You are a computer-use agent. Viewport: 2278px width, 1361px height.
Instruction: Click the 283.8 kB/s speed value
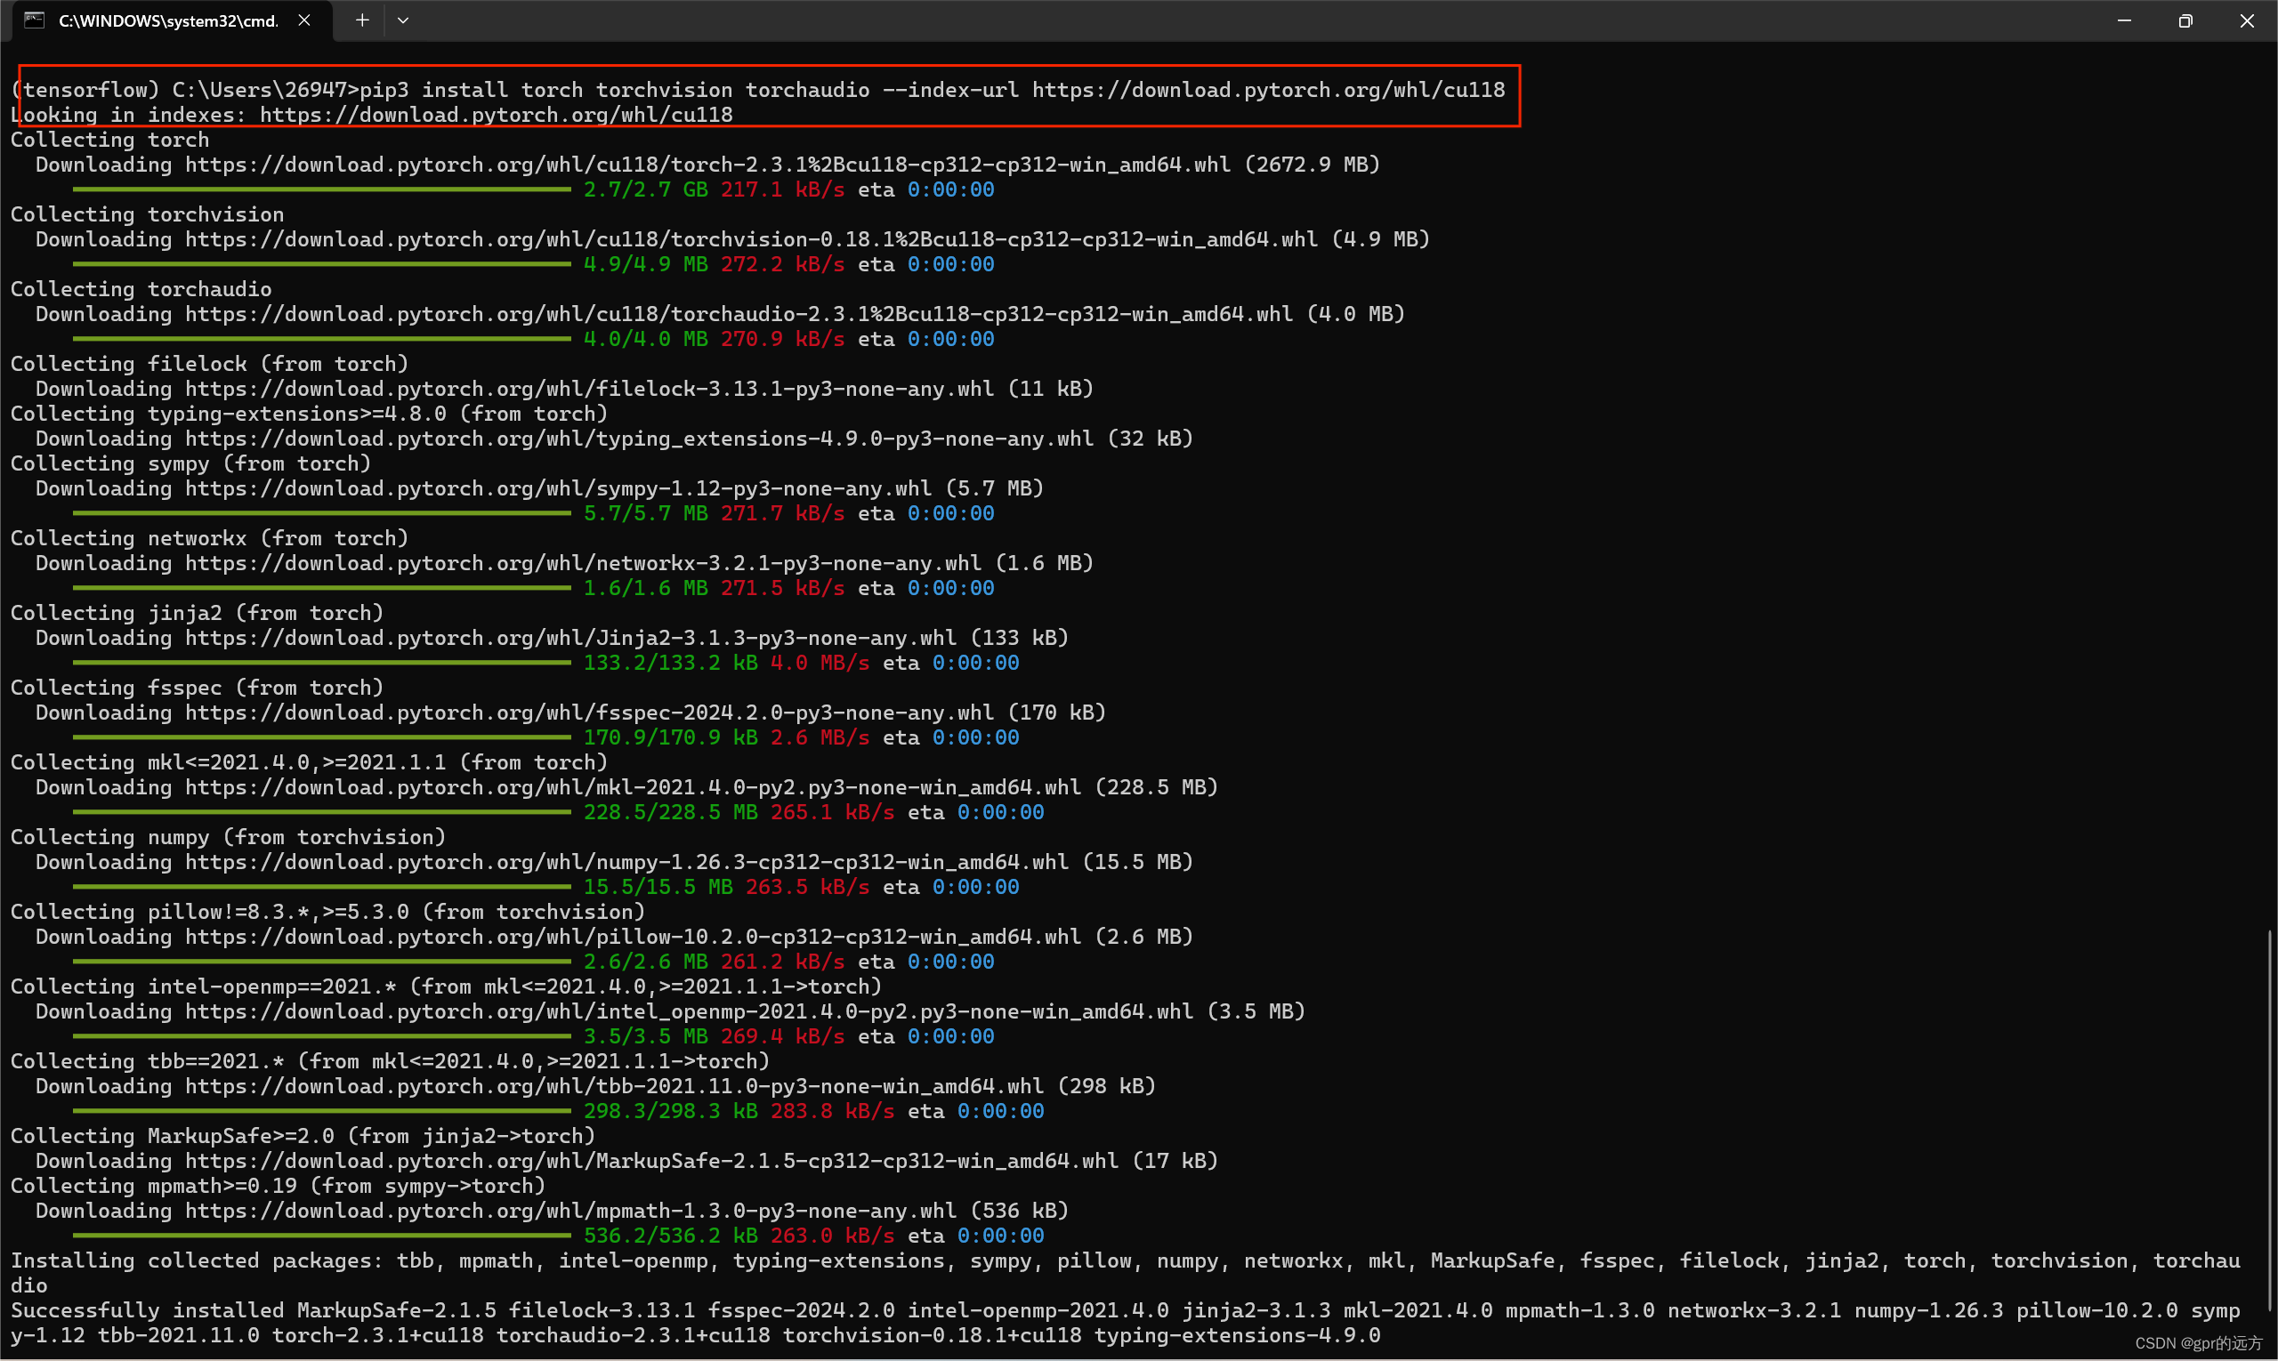(832, 1112)
